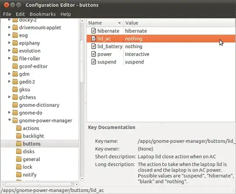
Task: Open the actions folder icon
Action: pyautogui.click(x=19, y=128)
